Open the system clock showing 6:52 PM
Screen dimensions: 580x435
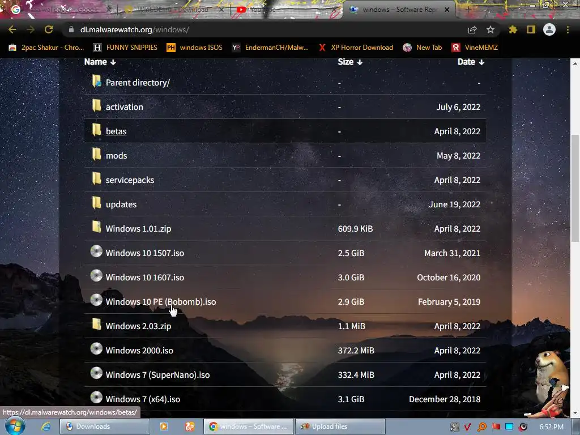[551, 427]
